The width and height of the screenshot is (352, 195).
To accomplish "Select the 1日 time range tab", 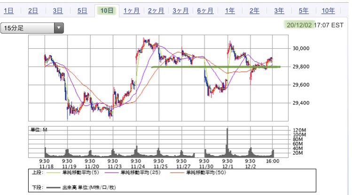I will 8,10.
